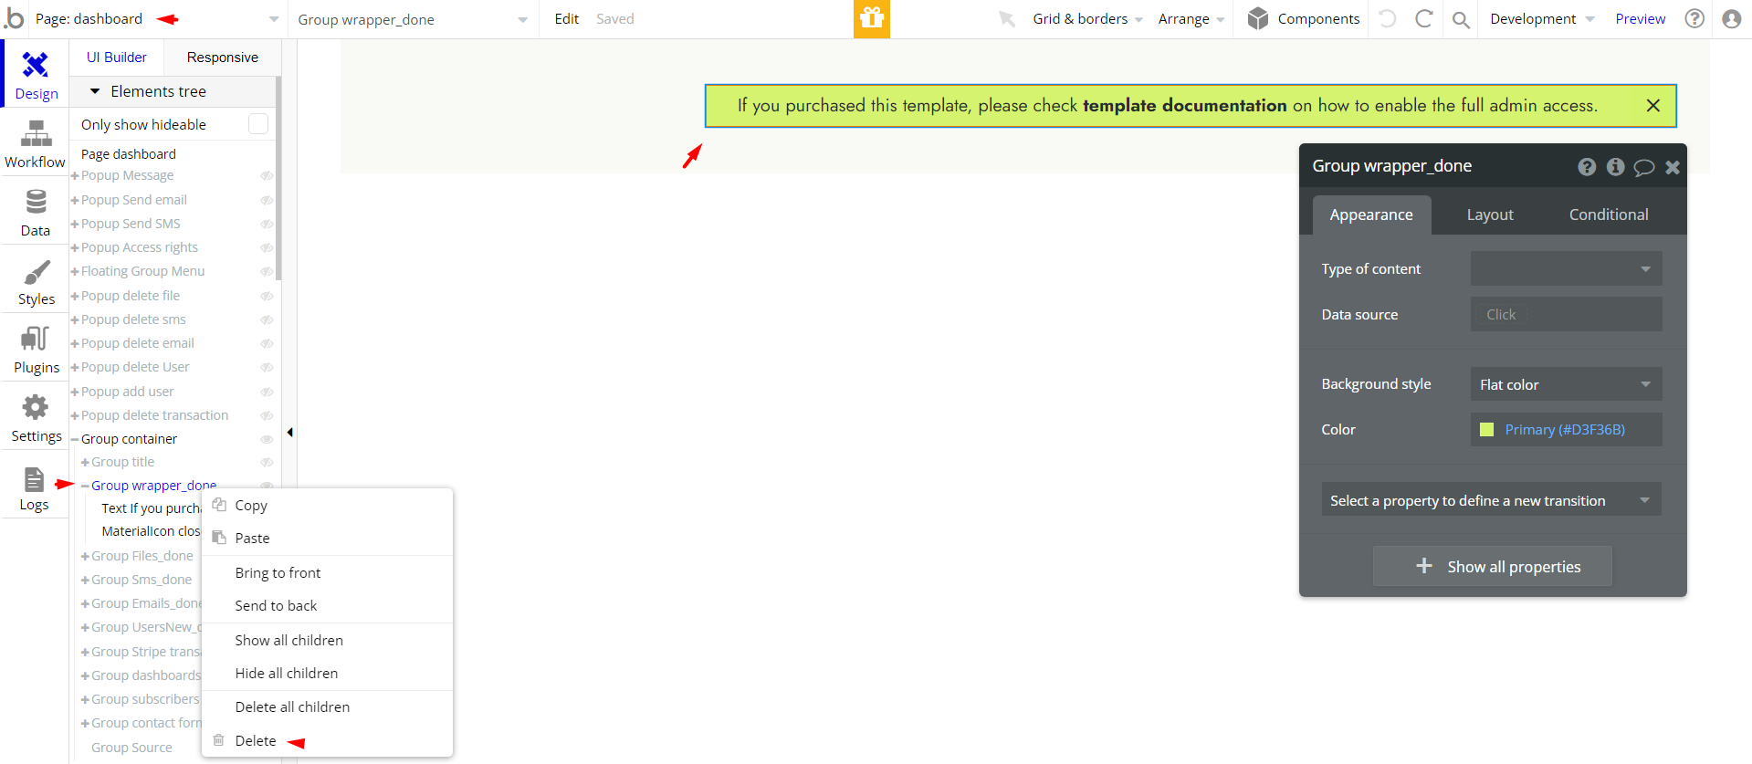This screenshot has height=764, width=1752.
Task: Click the Preview link
Action: (x=1640, y=18)
